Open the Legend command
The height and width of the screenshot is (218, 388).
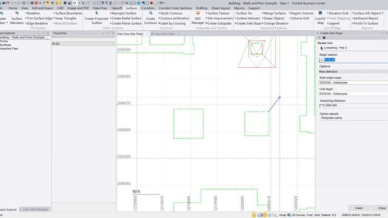(333, 23)
